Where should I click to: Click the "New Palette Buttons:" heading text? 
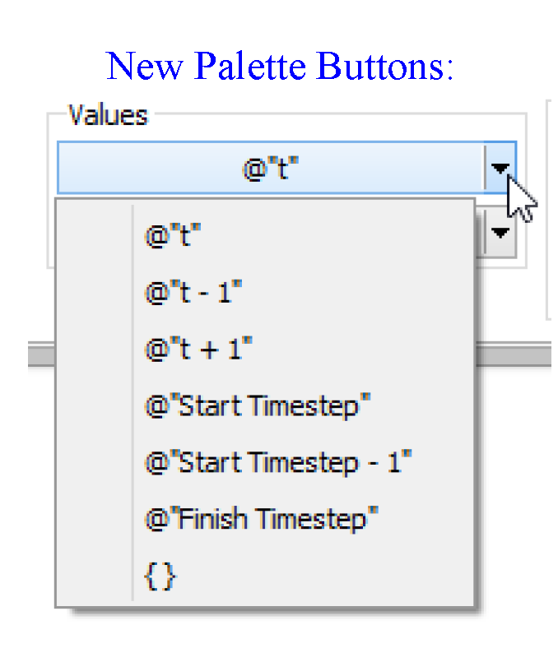pos(279,66)
